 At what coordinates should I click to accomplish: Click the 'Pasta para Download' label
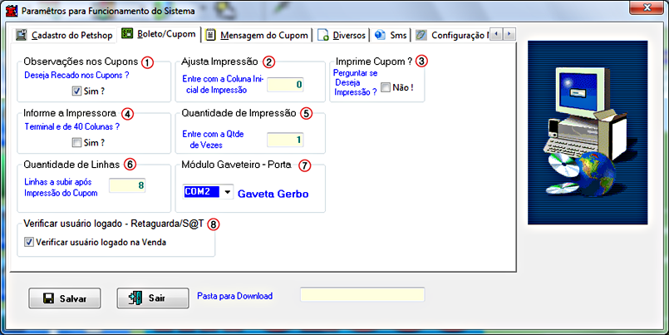(234, 296)
